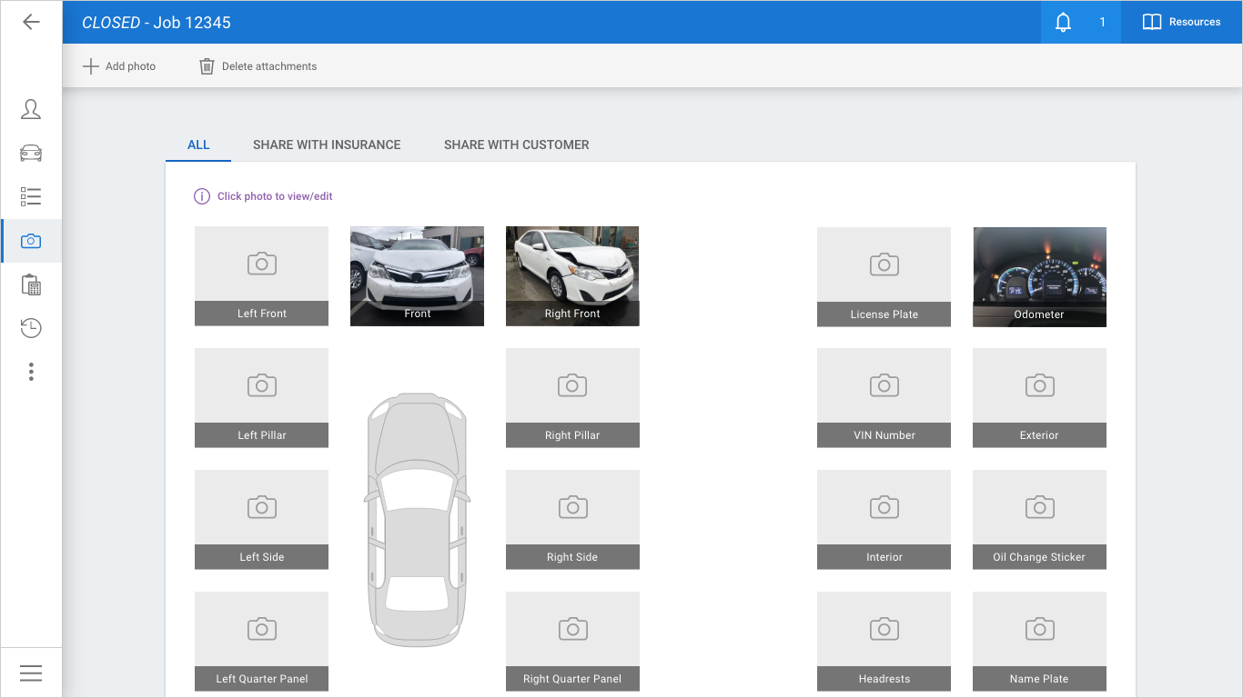
Task: Switch to Share with Customer tab
Action: (x=516, y=145)
